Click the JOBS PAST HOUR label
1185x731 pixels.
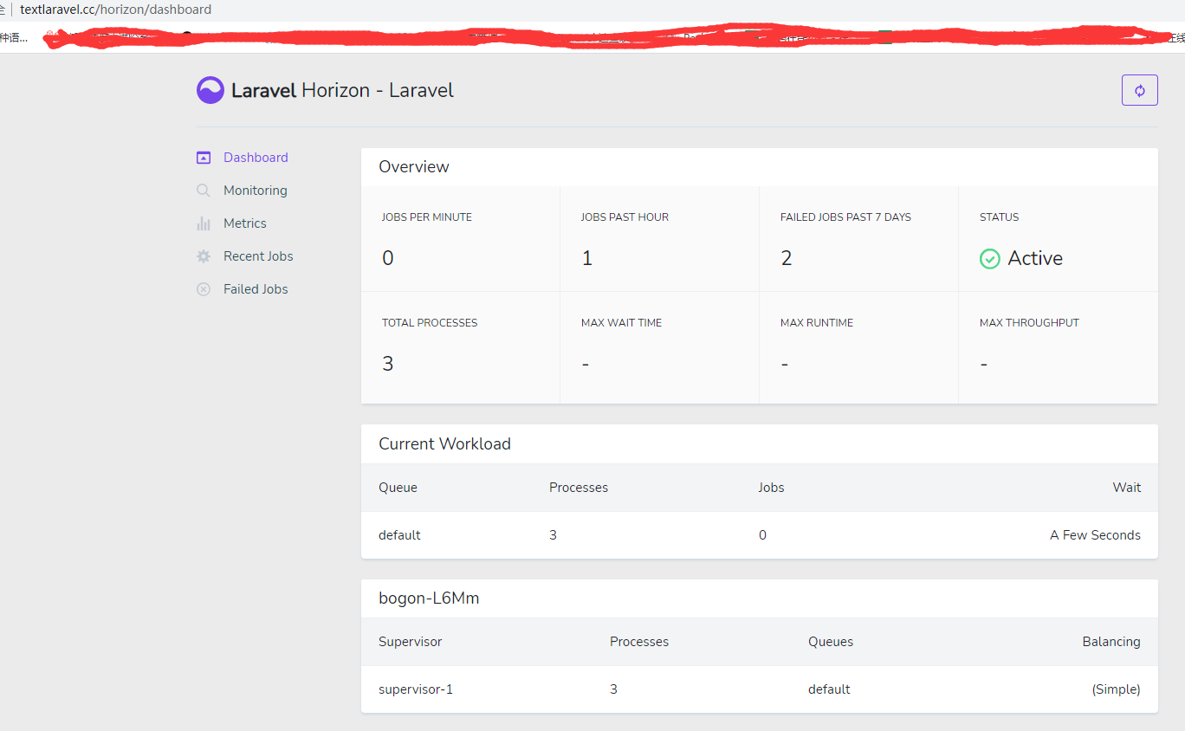[x=625, y=217]
